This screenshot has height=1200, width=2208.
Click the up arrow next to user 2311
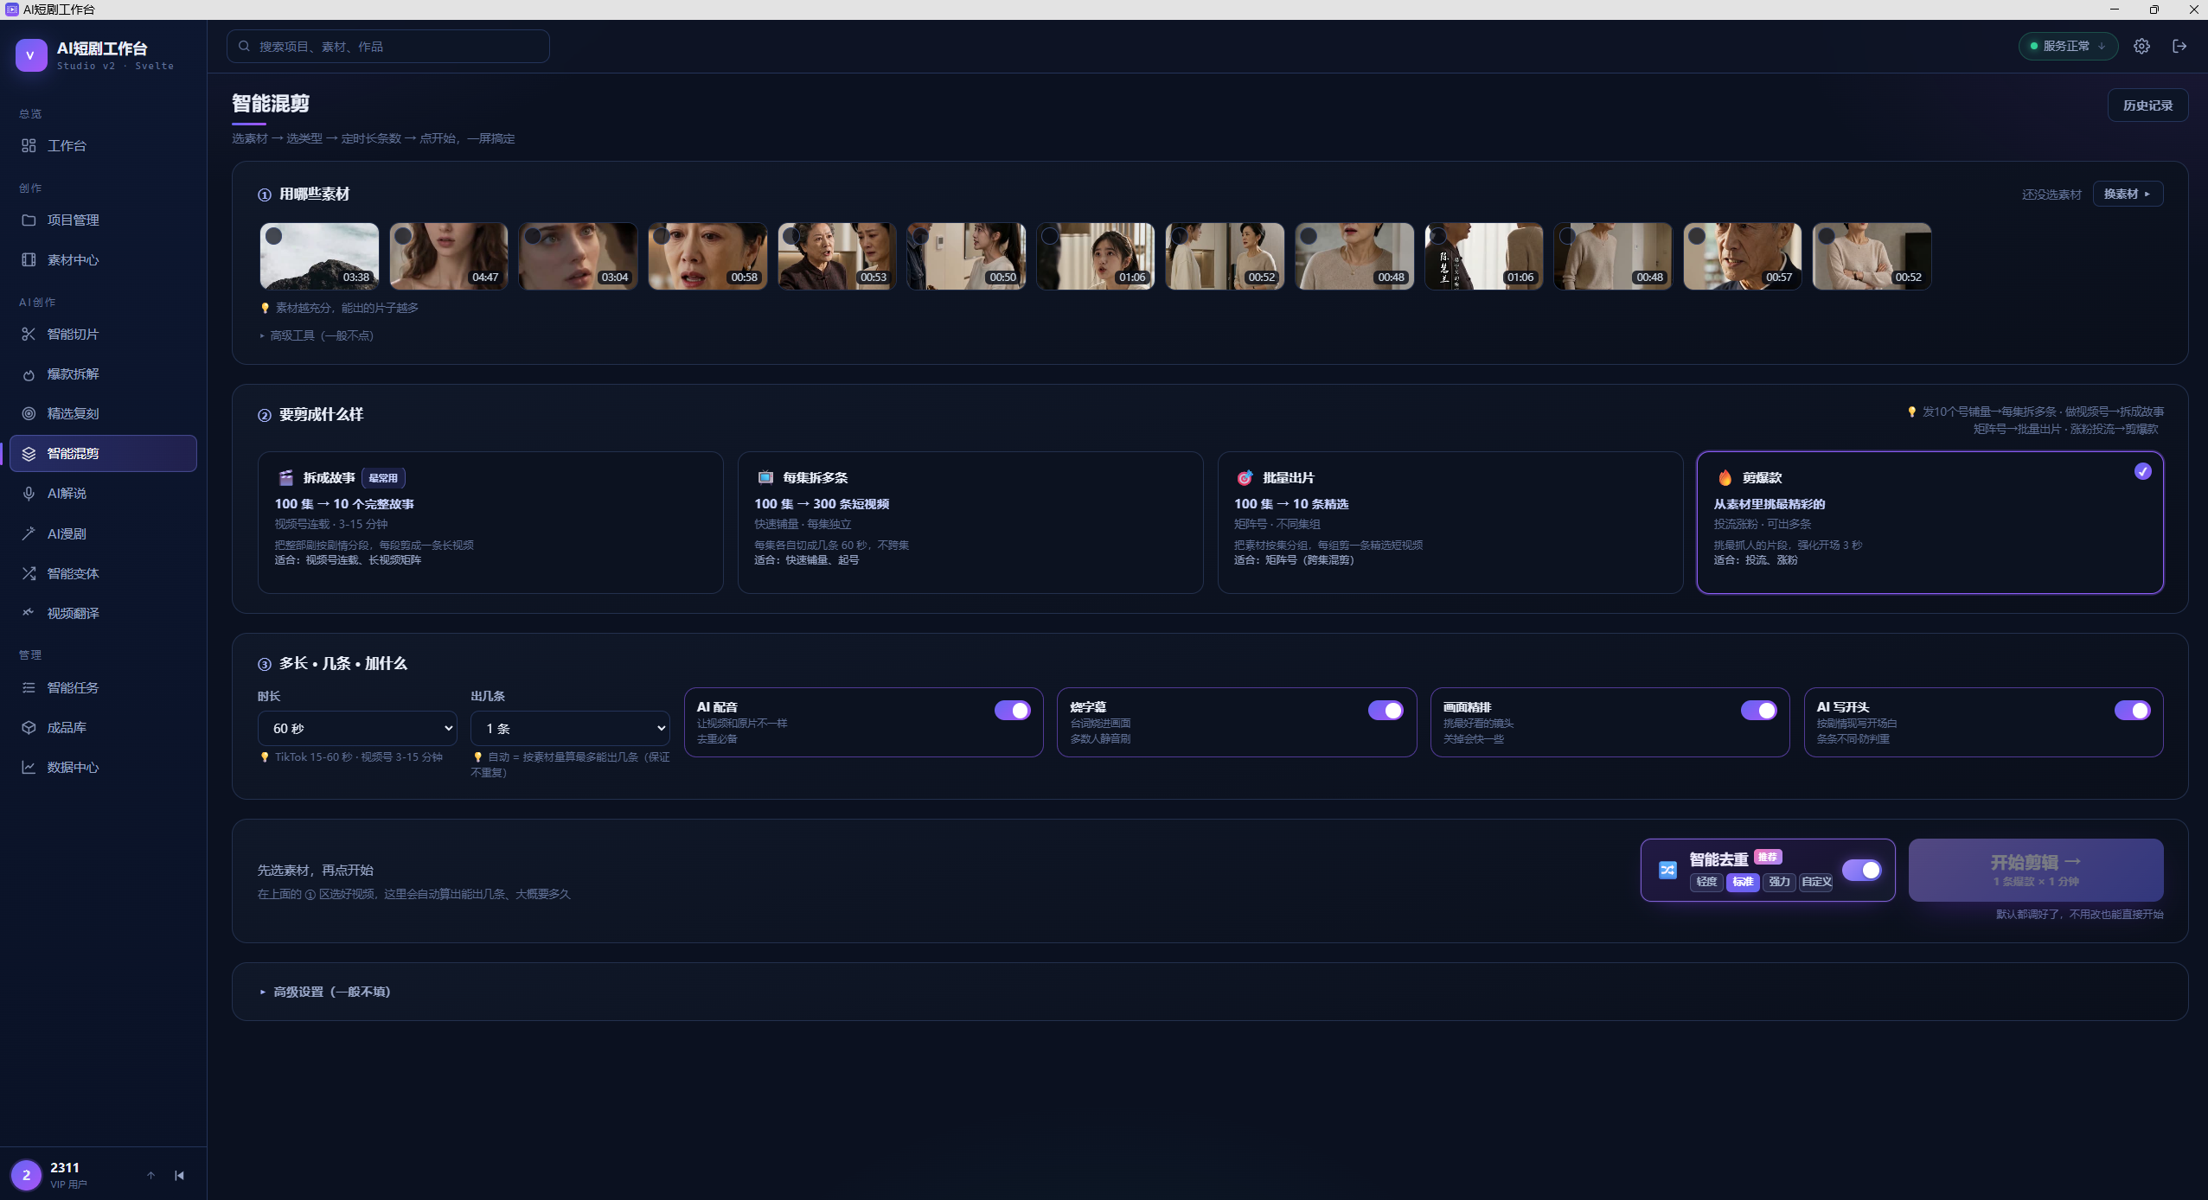(x=150, y=1176)
